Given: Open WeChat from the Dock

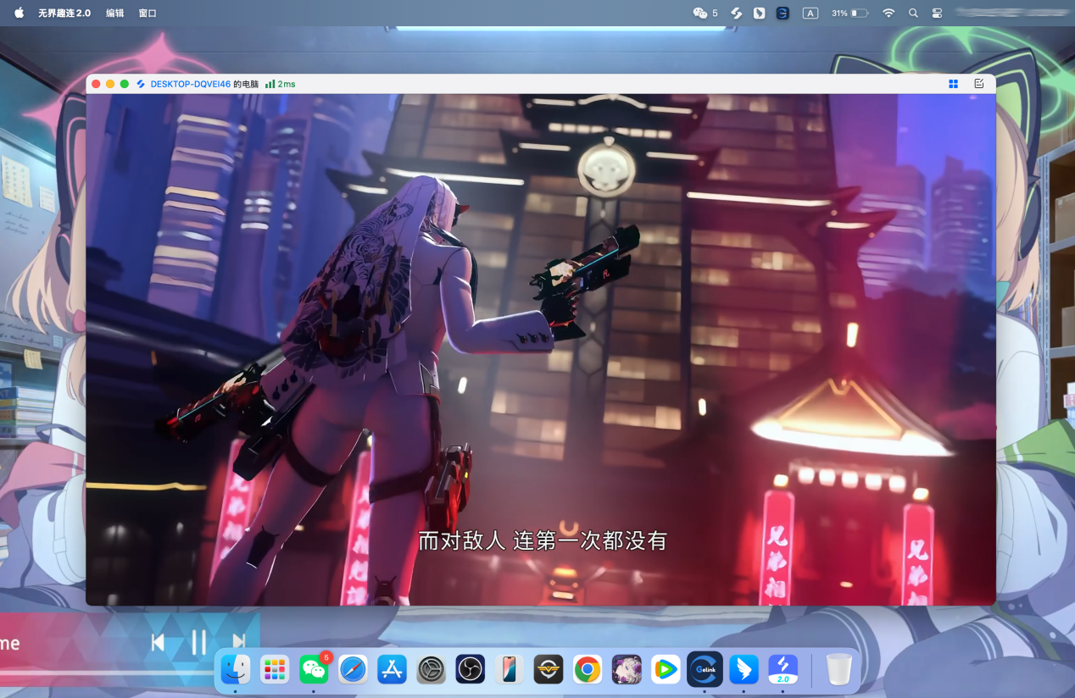Looking at the screenshot, I should pyautogui.click(x=314, y=669).
